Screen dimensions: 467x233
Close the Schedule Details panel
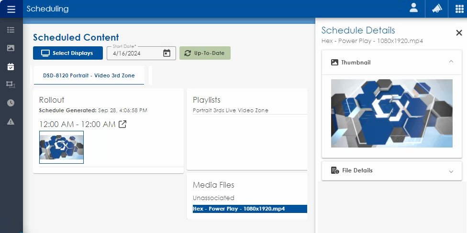(459, 32)
